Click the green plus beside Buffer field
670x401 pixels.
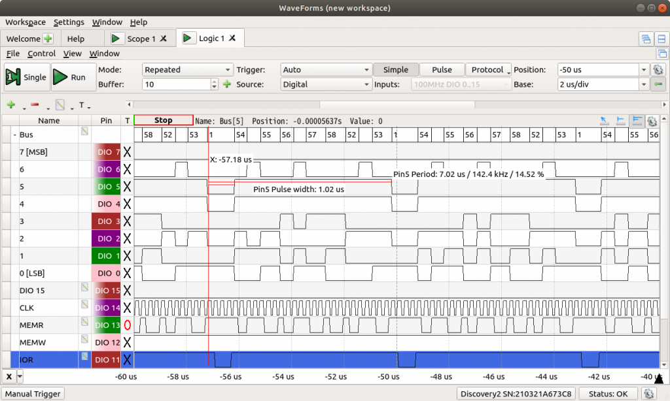point(226,84)
